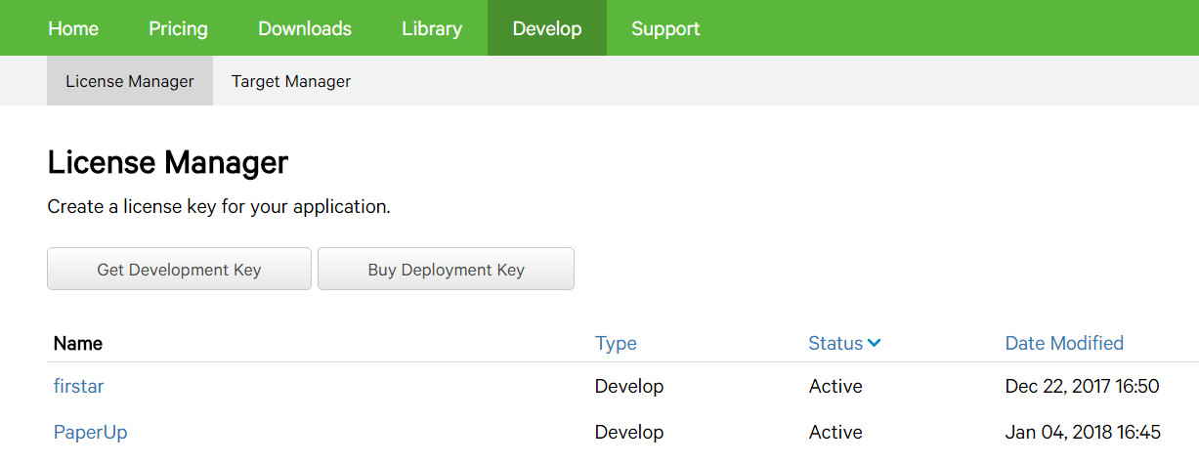
Task: Click the Status sort chevron arrow
Action: click(x=875, y=343)
